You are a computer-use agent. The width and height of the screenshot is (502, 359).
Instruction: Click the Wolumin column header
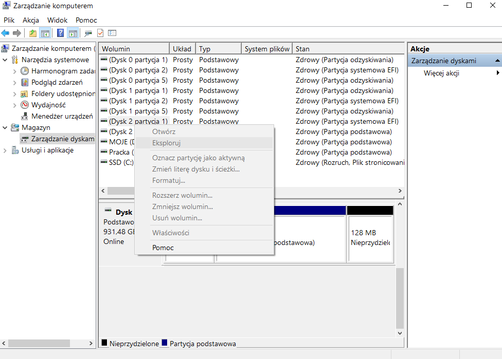(134, 49)
